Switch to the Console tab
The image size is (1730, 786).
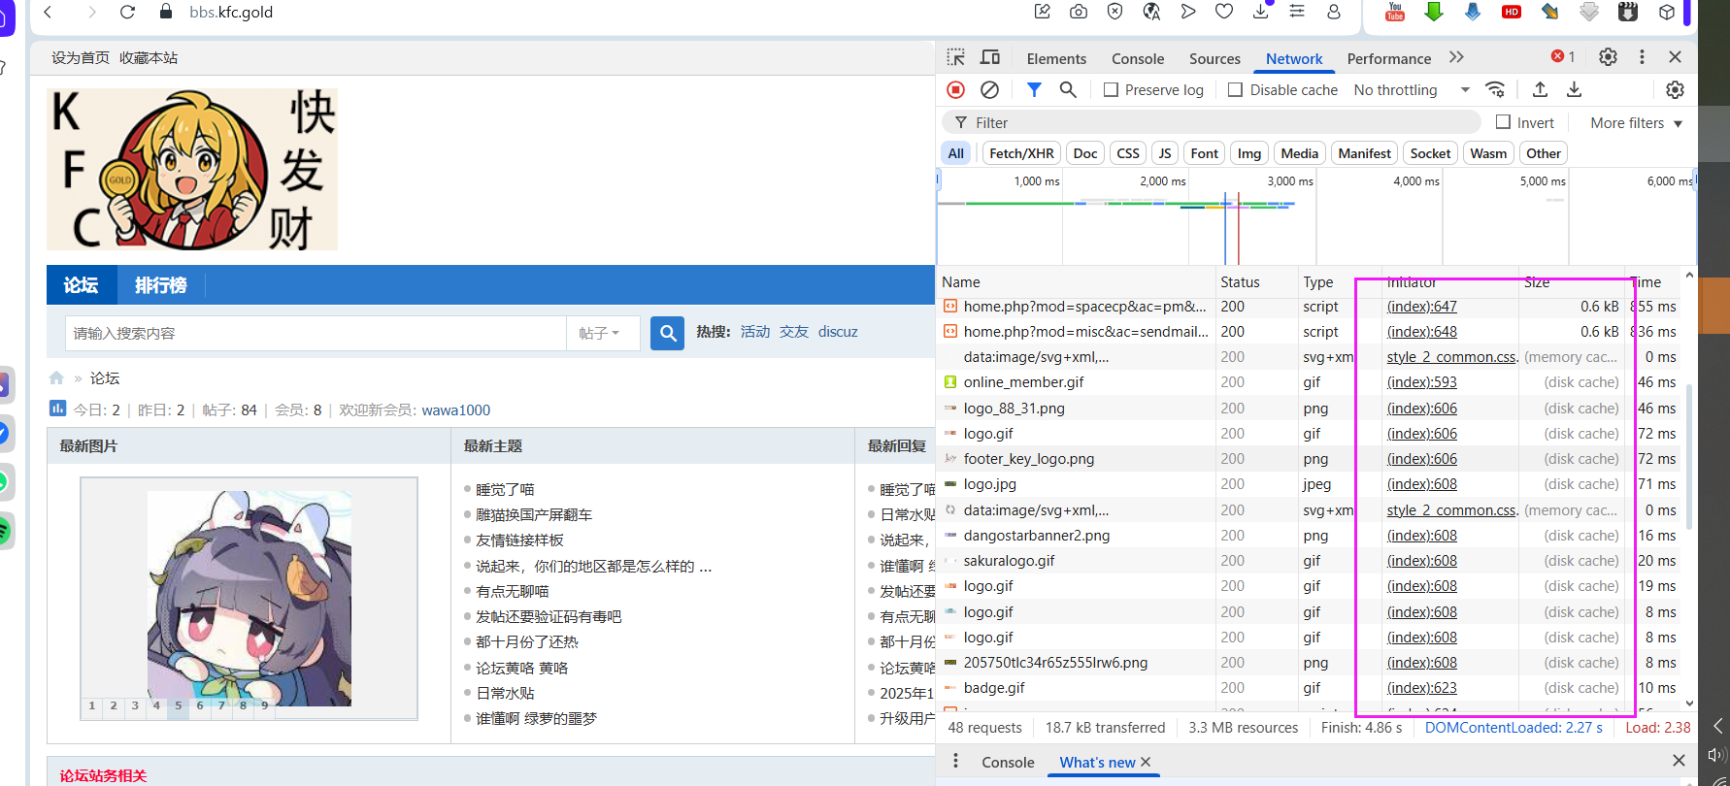[1137, 59]
